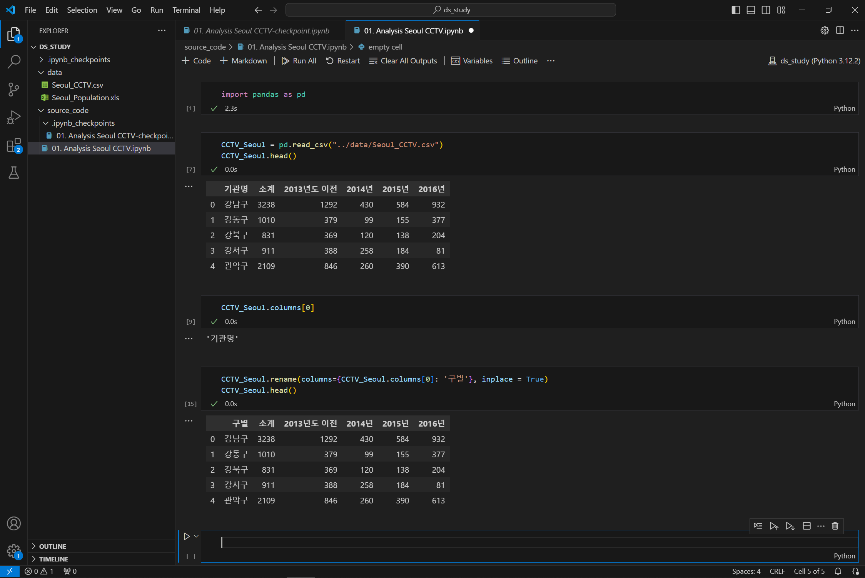Open ports forwarded status item

click(70, 571)
